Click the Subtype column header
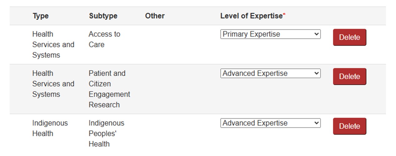The width and height of the screenshot is (396, 156). pyautogui.click(x=103, y=16)
